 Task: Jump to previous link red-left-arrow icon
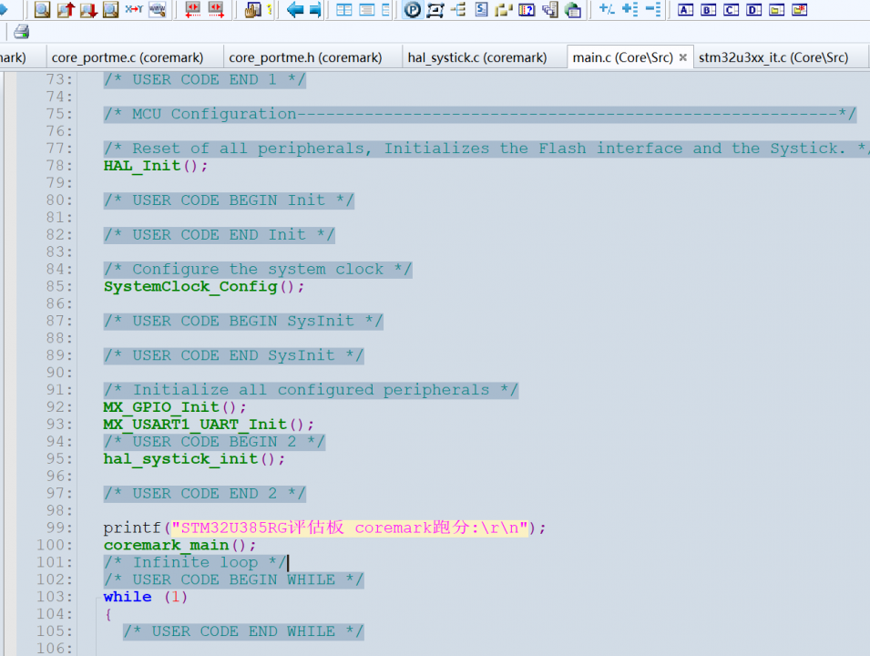(193, 9)
